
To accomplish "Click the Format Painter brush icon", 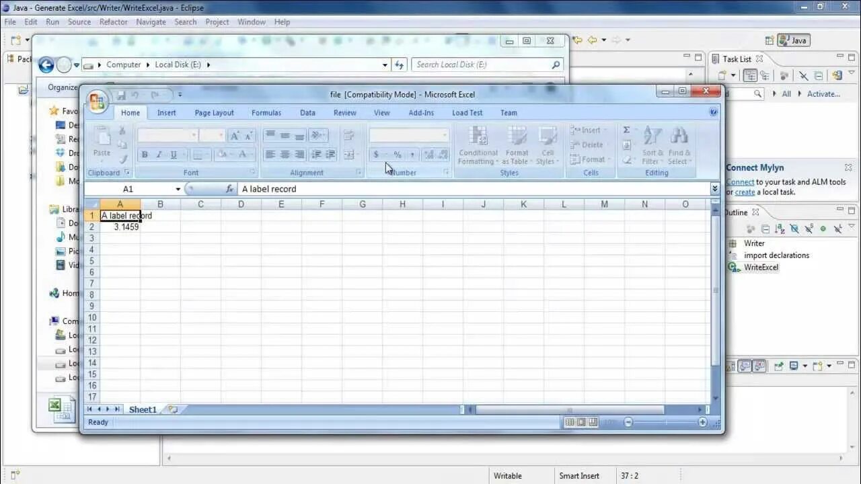I will (122, 159).
